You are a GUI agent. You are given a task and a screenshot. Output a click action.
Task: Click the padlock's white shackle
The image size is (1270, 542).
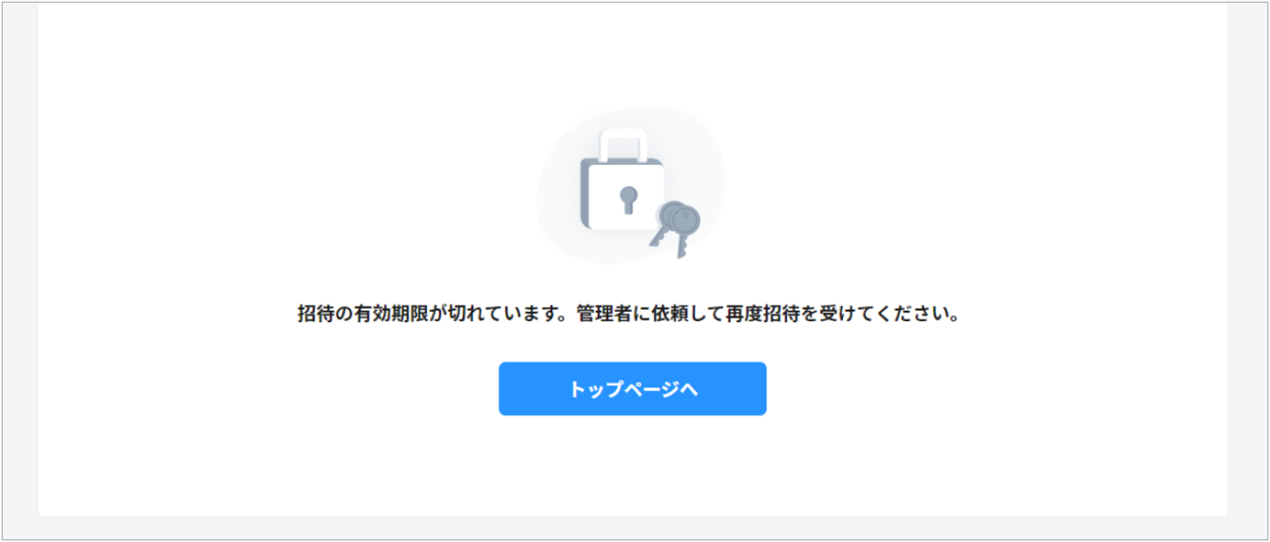pyautogui.click(x=624, y=144)
